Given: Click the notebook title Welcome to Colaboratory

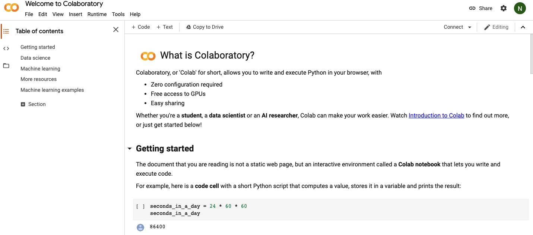Looking at the screenshot, I should click(x=64, y=4).
